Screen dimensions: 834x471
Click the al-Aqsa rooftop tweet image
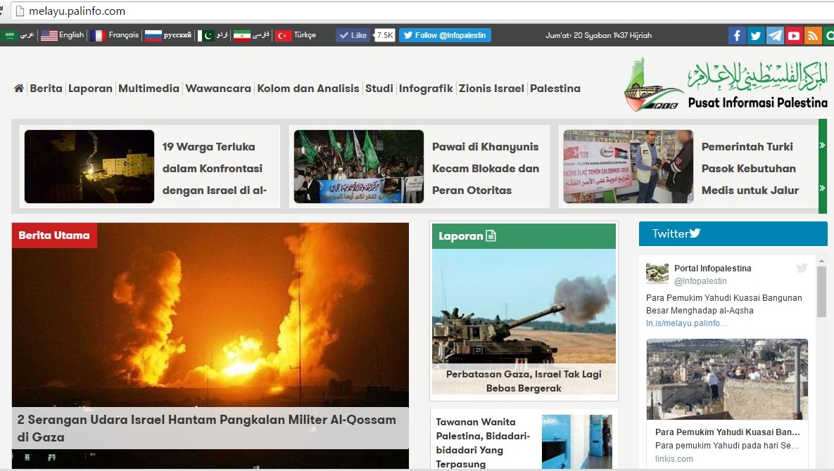(727, 379)
